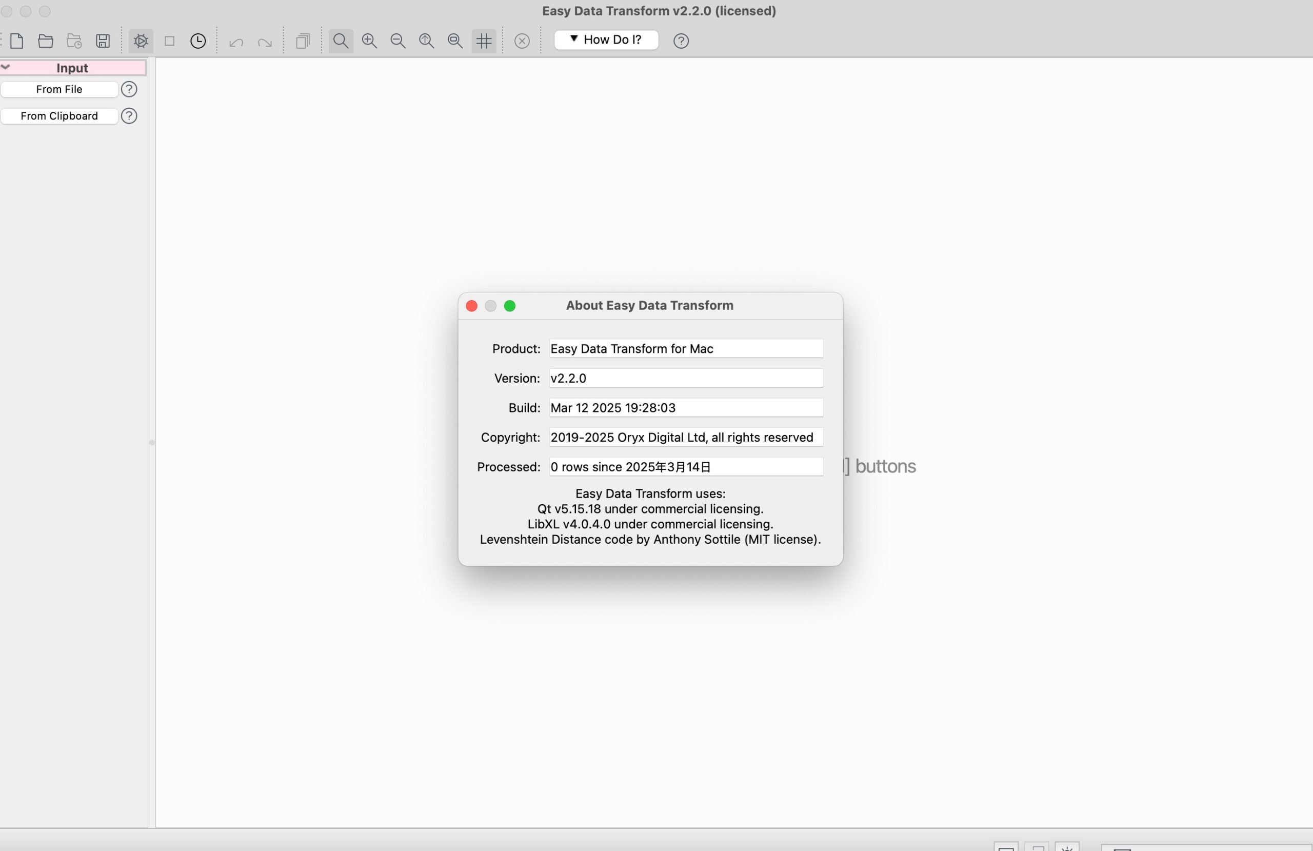This screenshot has height=851, width=1313.
Task: Click the Redo arrow icon
Action: 265,42
